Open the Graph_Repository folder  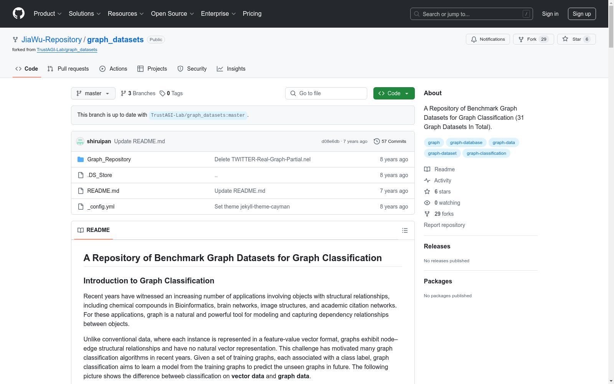(109, 159)
